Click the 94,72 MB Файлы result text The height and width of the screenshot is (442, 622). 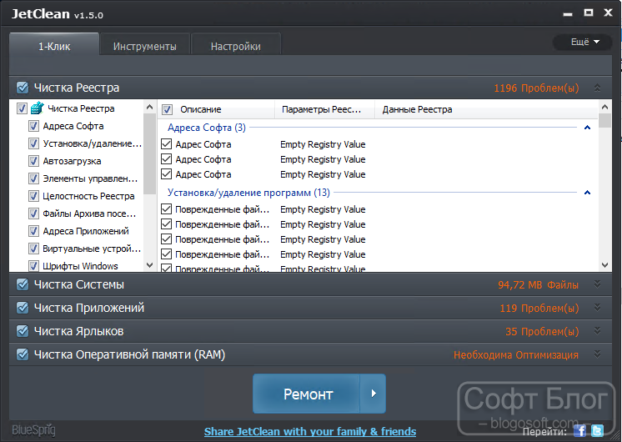point(539,285)
